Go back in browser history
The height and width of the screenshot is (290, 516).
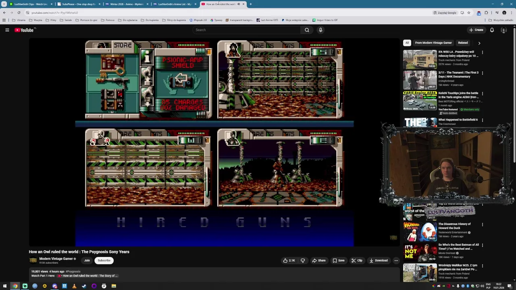(x=4, y=12)
